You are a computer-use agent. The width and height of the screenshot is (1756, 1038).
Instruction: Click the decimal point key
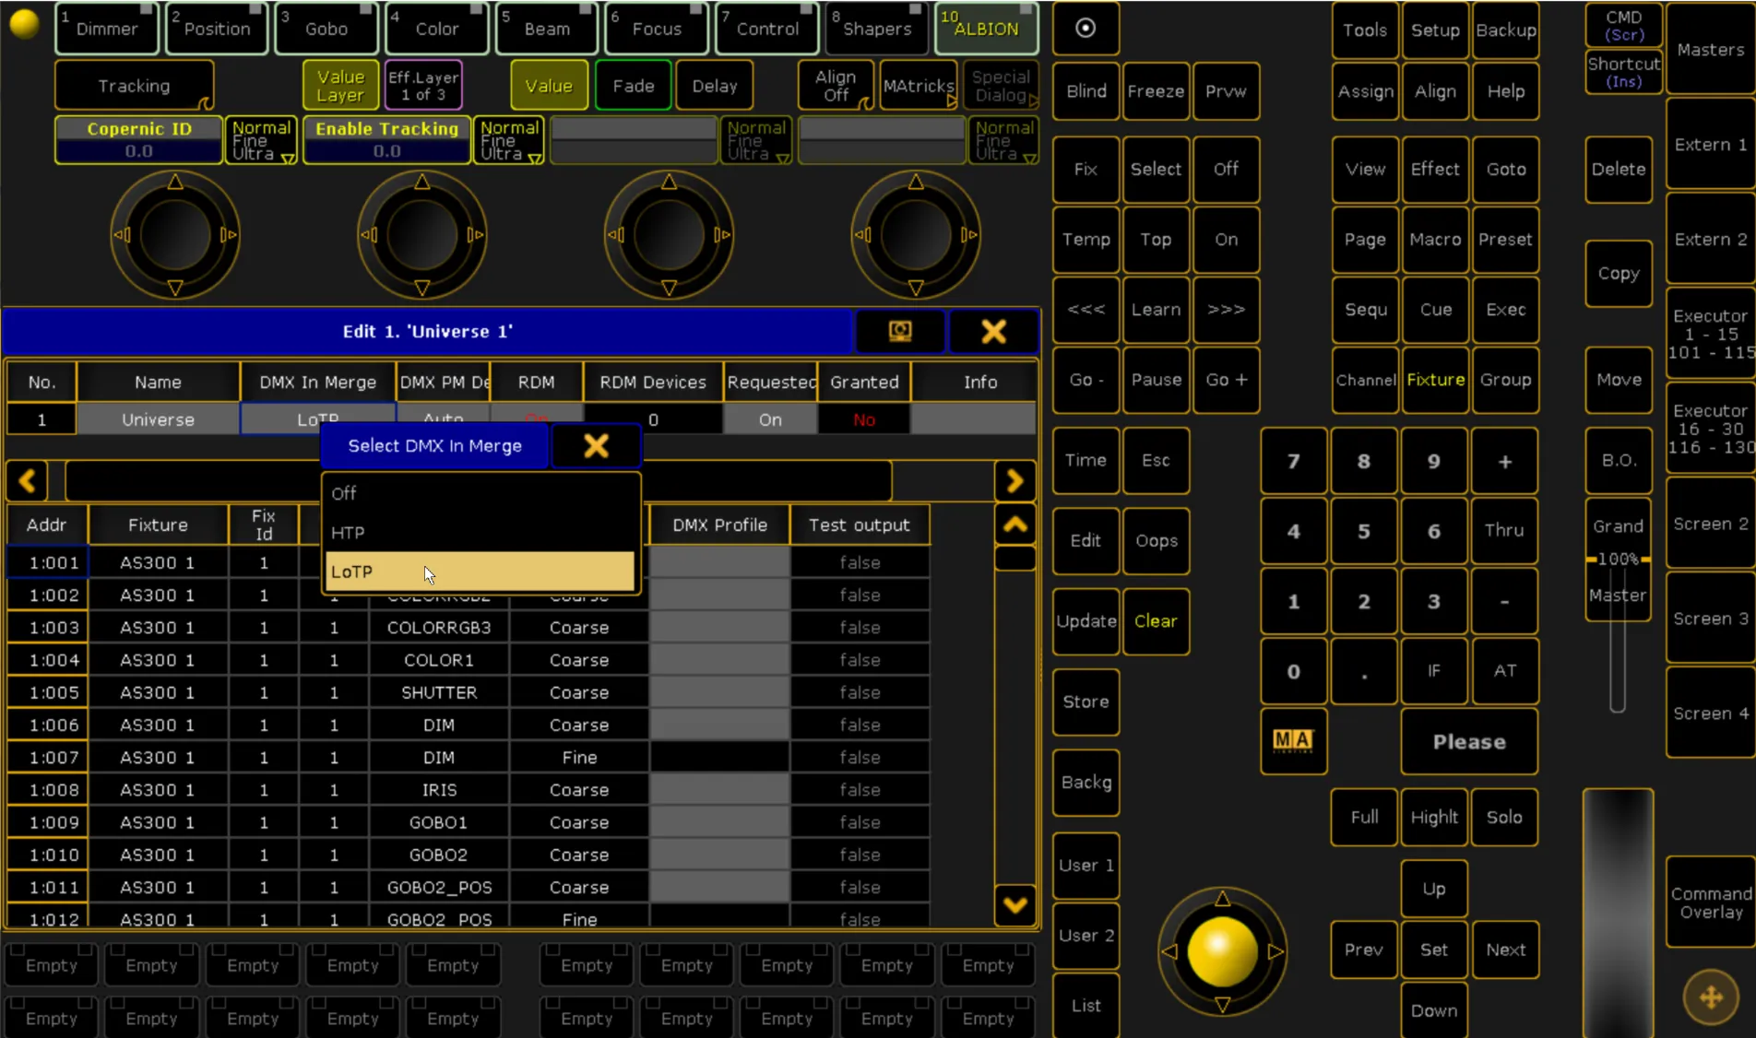[1363, 672]
